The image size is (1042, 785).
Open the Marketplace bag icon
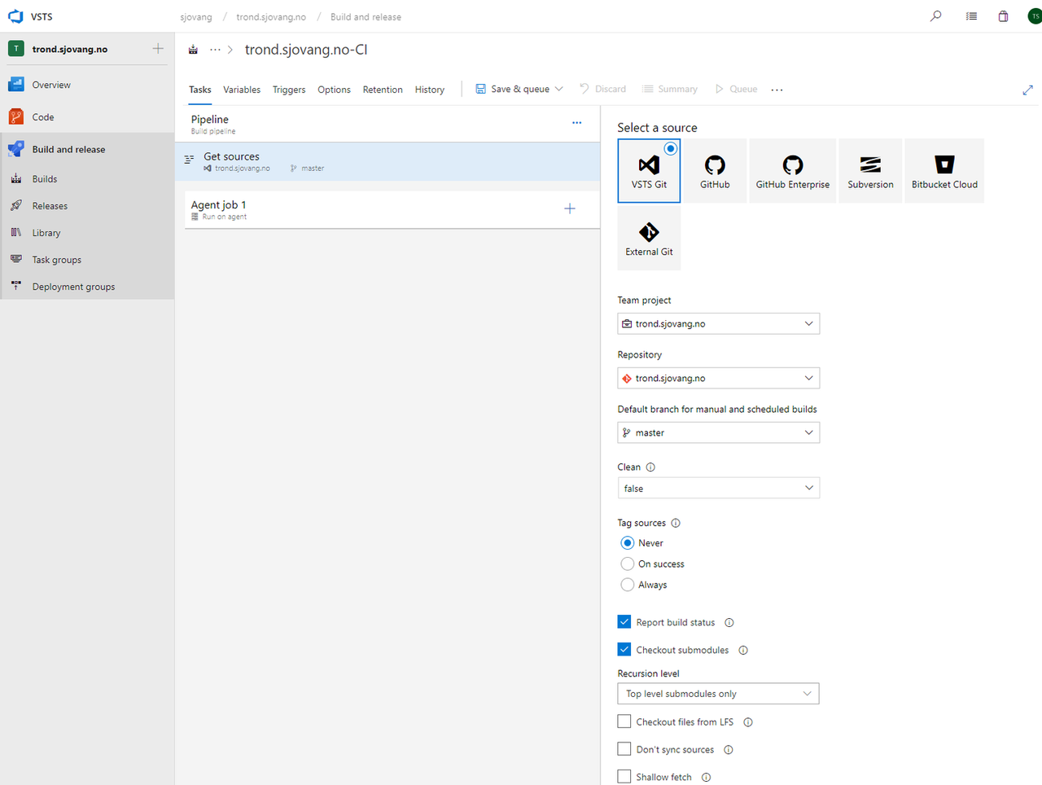(1003, 16)
